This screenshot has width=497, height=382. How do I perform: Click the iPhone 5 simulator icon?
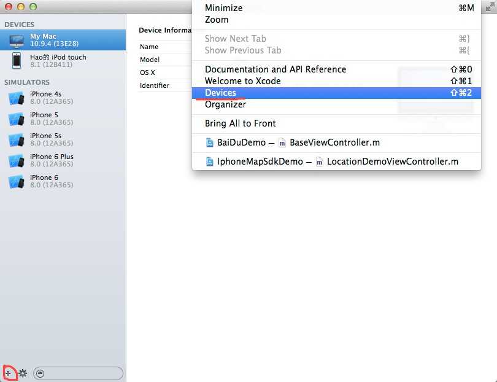tap(16, 119)
